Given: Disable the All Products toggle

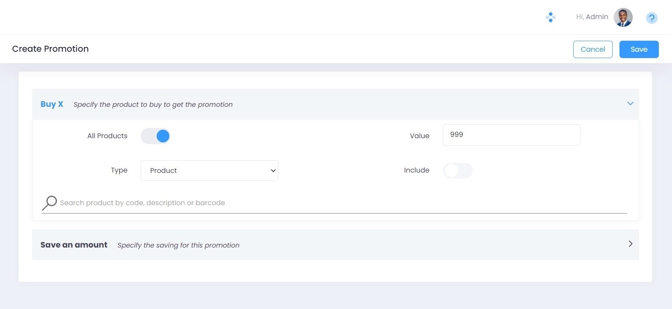Looking at the screenshot, I should (156, 136).
